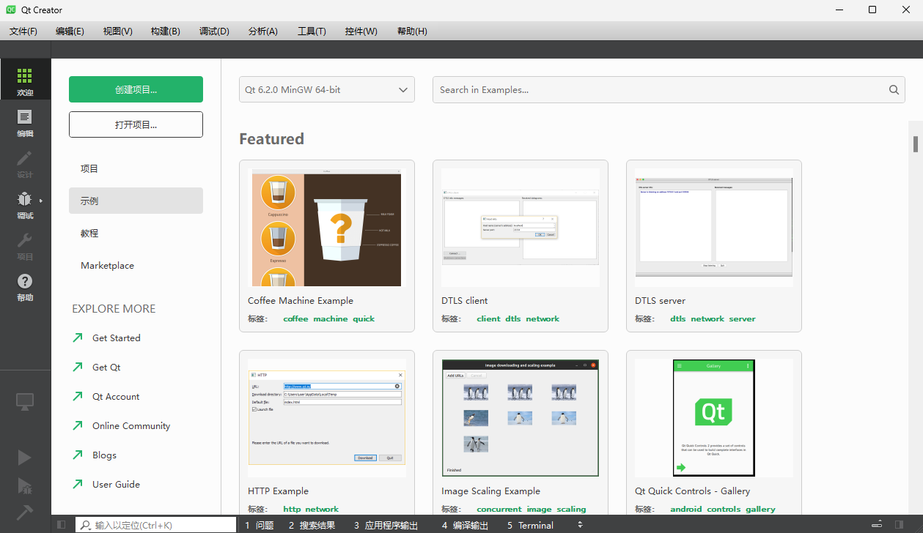
Task: Open the Qt Quick Controls Gallery thumbnail
Action: pos(713,418)
